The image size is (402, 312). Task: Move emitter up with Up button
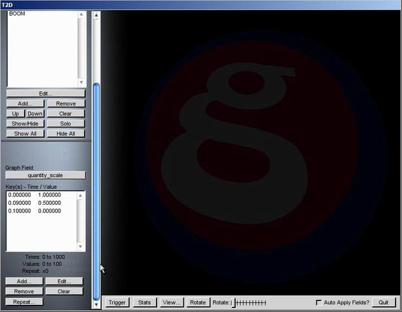16,113
